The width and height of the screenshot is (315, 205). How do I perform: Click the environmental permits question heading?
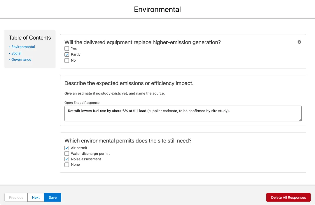[x=128, y=141]
